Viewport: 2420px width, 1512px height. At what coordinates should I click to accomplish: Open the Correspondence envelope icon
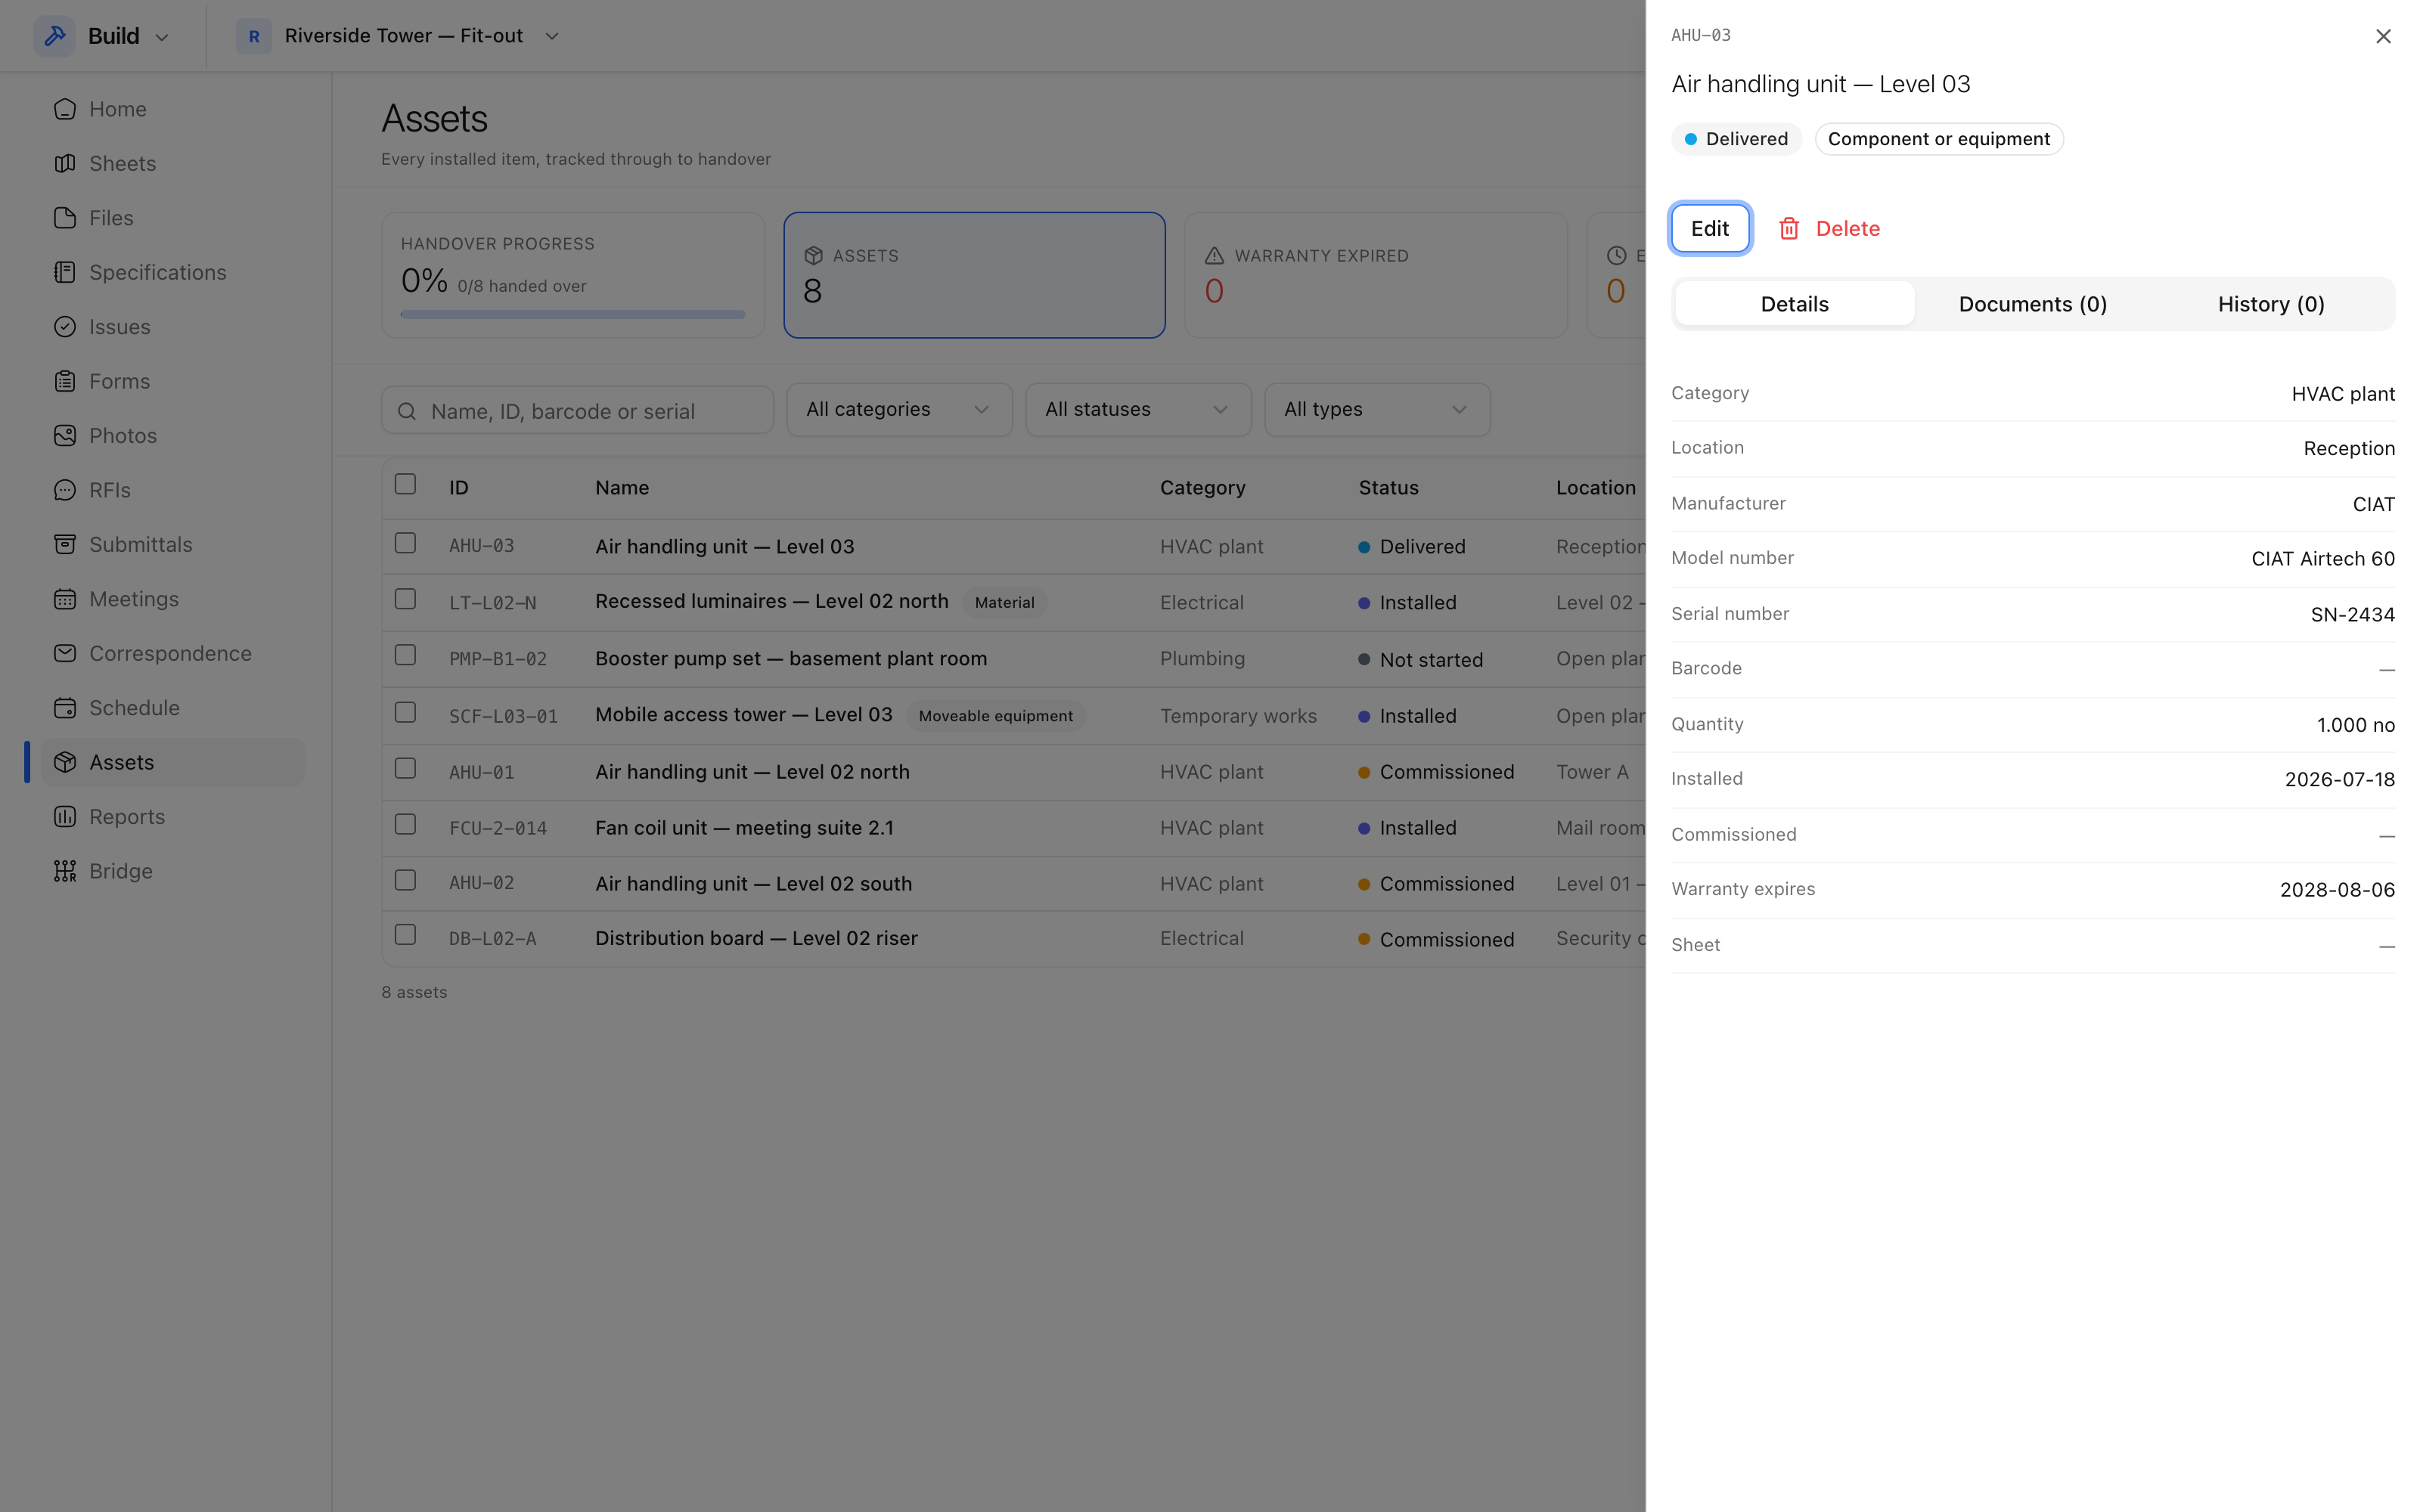coord(65,653)
